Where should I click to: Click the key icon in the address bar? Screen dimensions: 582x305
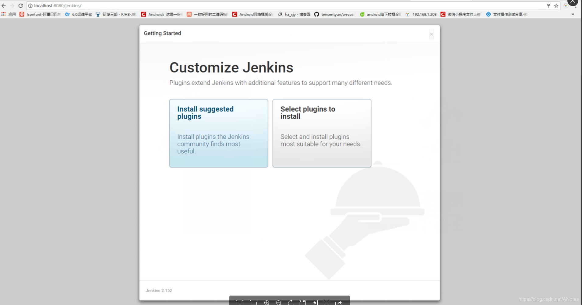(x=548, y=6)
